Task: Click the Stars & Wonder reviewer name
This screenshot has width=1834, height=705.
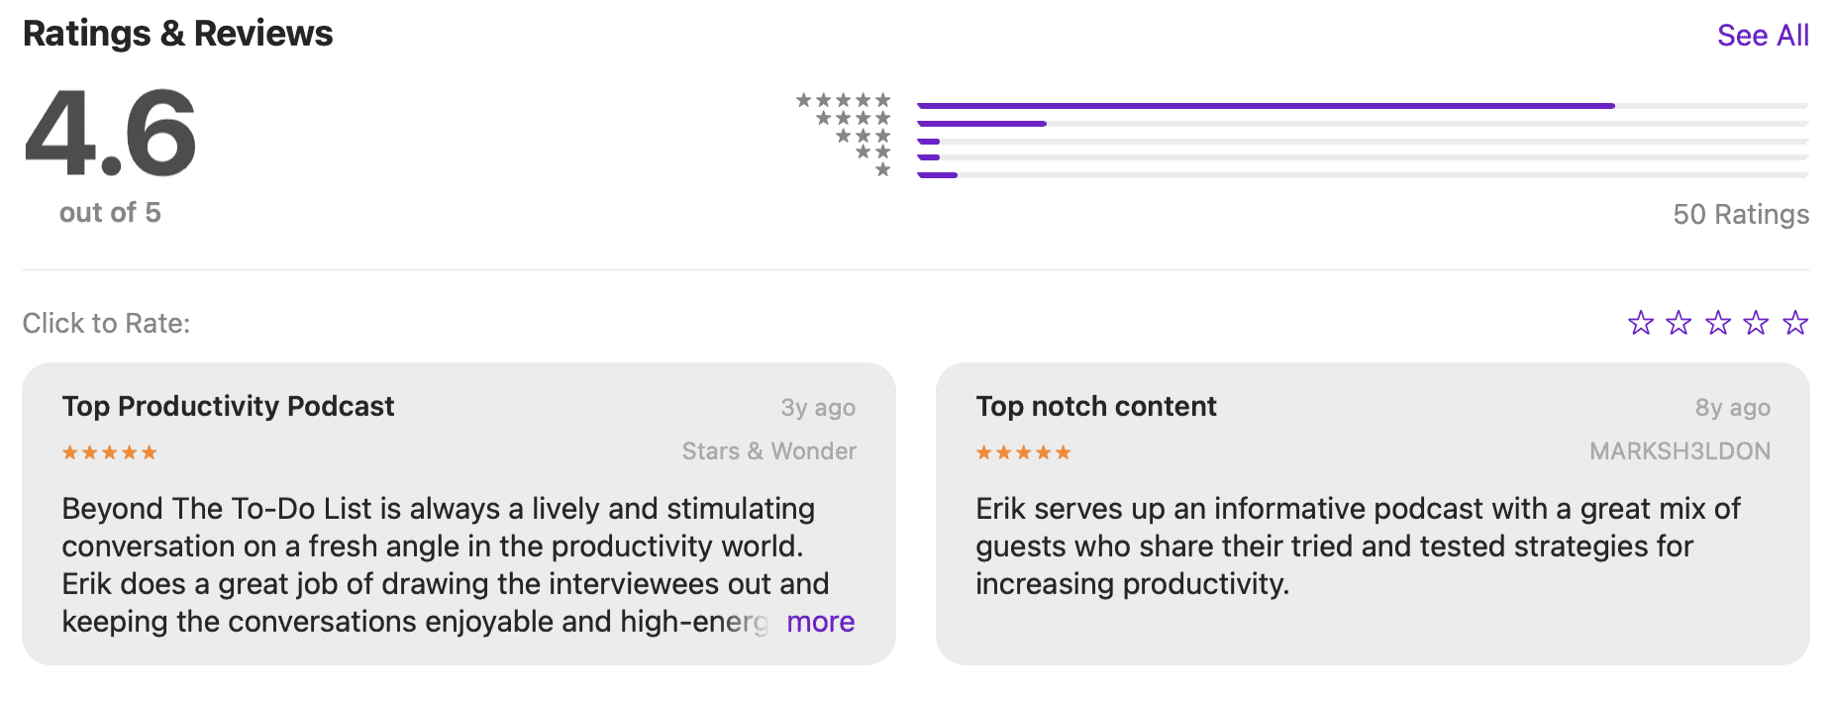Action: click(768, 452)
